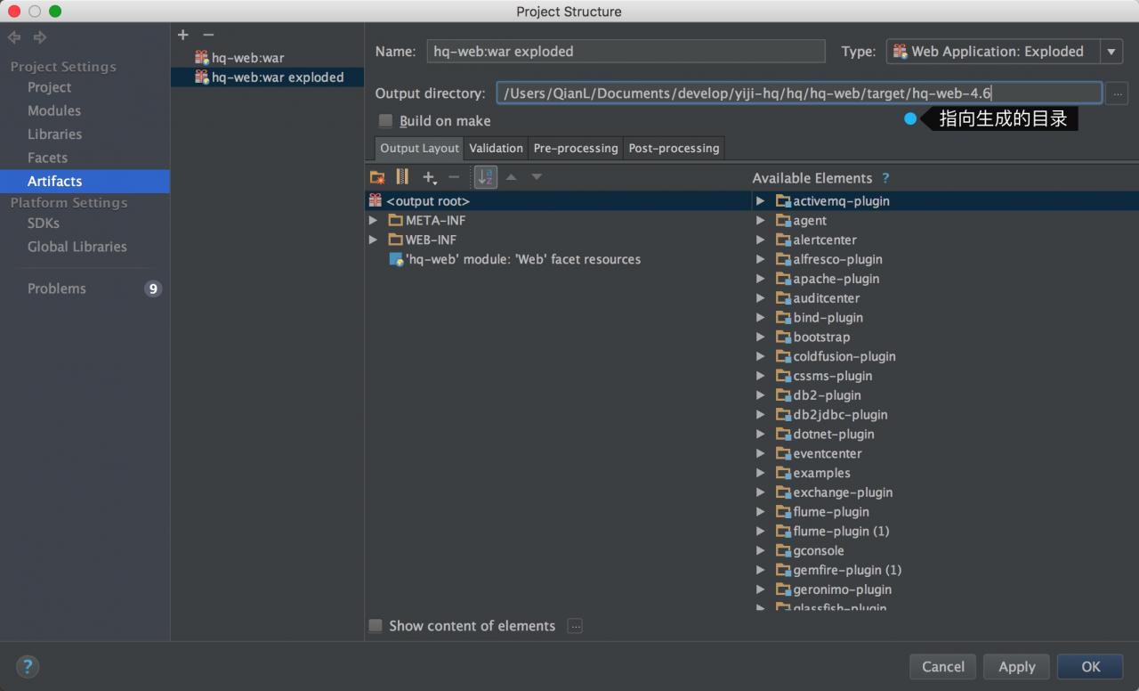Screen dimensions: 1139x691
Task: Click the Create Archive toolbar icon
Action: (x=402, y=177)
